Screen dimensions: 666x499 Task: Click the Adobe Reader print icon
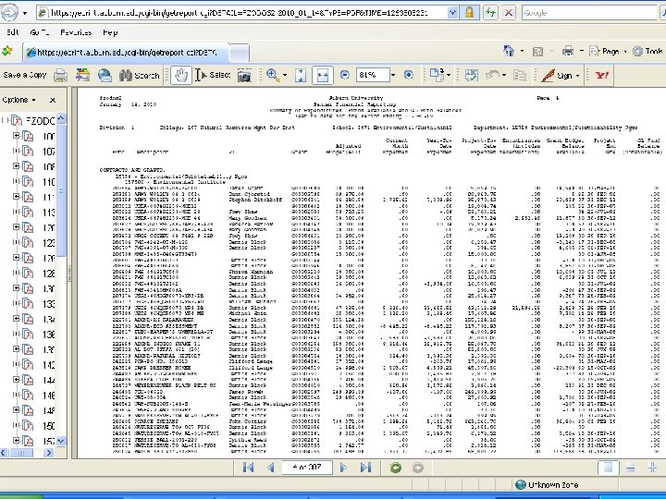point(60,76)
